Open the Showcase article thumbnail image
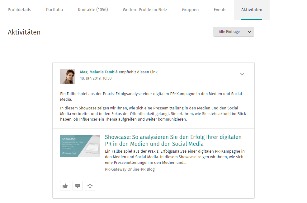307x203 pixels. [x=80, y=146]
